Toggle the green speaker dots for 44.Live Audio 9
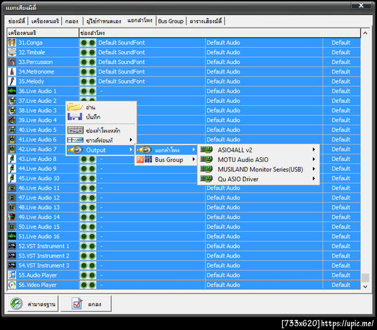 pos(88,169)
